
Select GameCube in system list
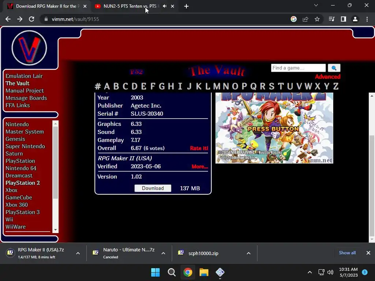pos(19,197)
